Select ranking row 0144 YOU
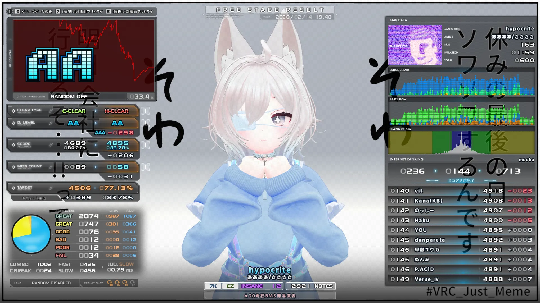This screenshot has width=540, height=303. [461, 230]
